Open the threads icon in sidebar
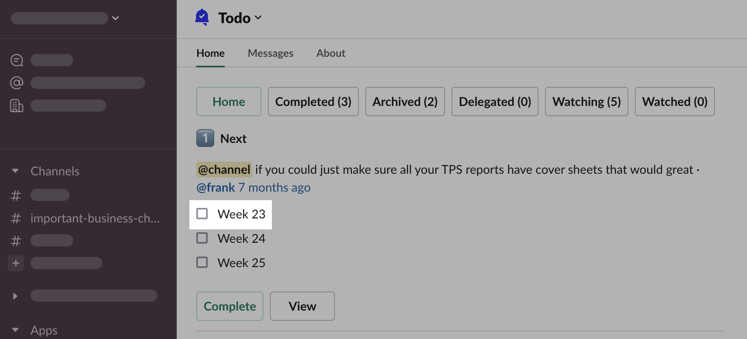Screen dimensions: 747x339 (x=17, y=60)
